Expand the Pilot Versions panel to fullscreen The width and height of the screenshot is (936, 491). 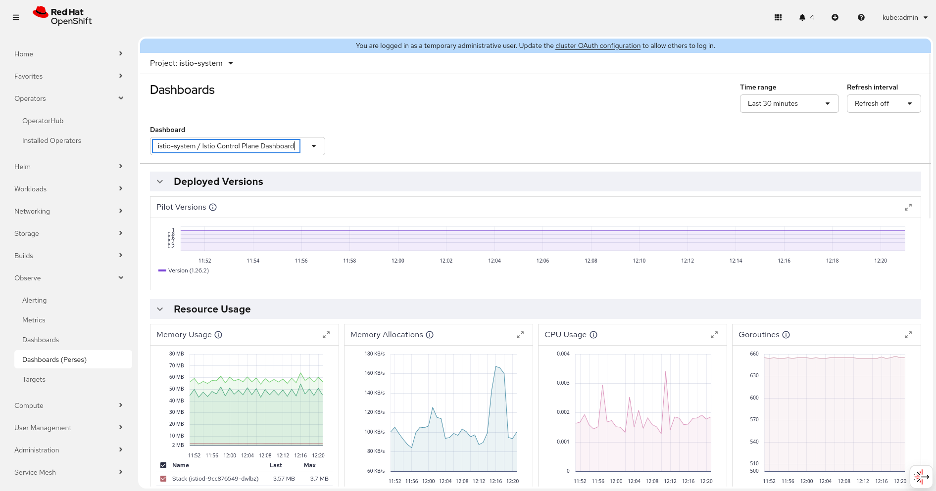908,207
